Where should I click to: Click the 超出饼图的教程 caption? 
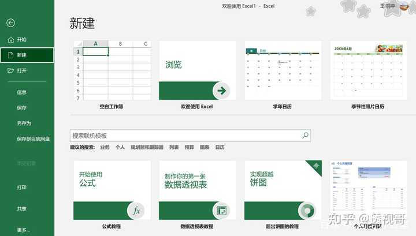(x=283, y=226)
